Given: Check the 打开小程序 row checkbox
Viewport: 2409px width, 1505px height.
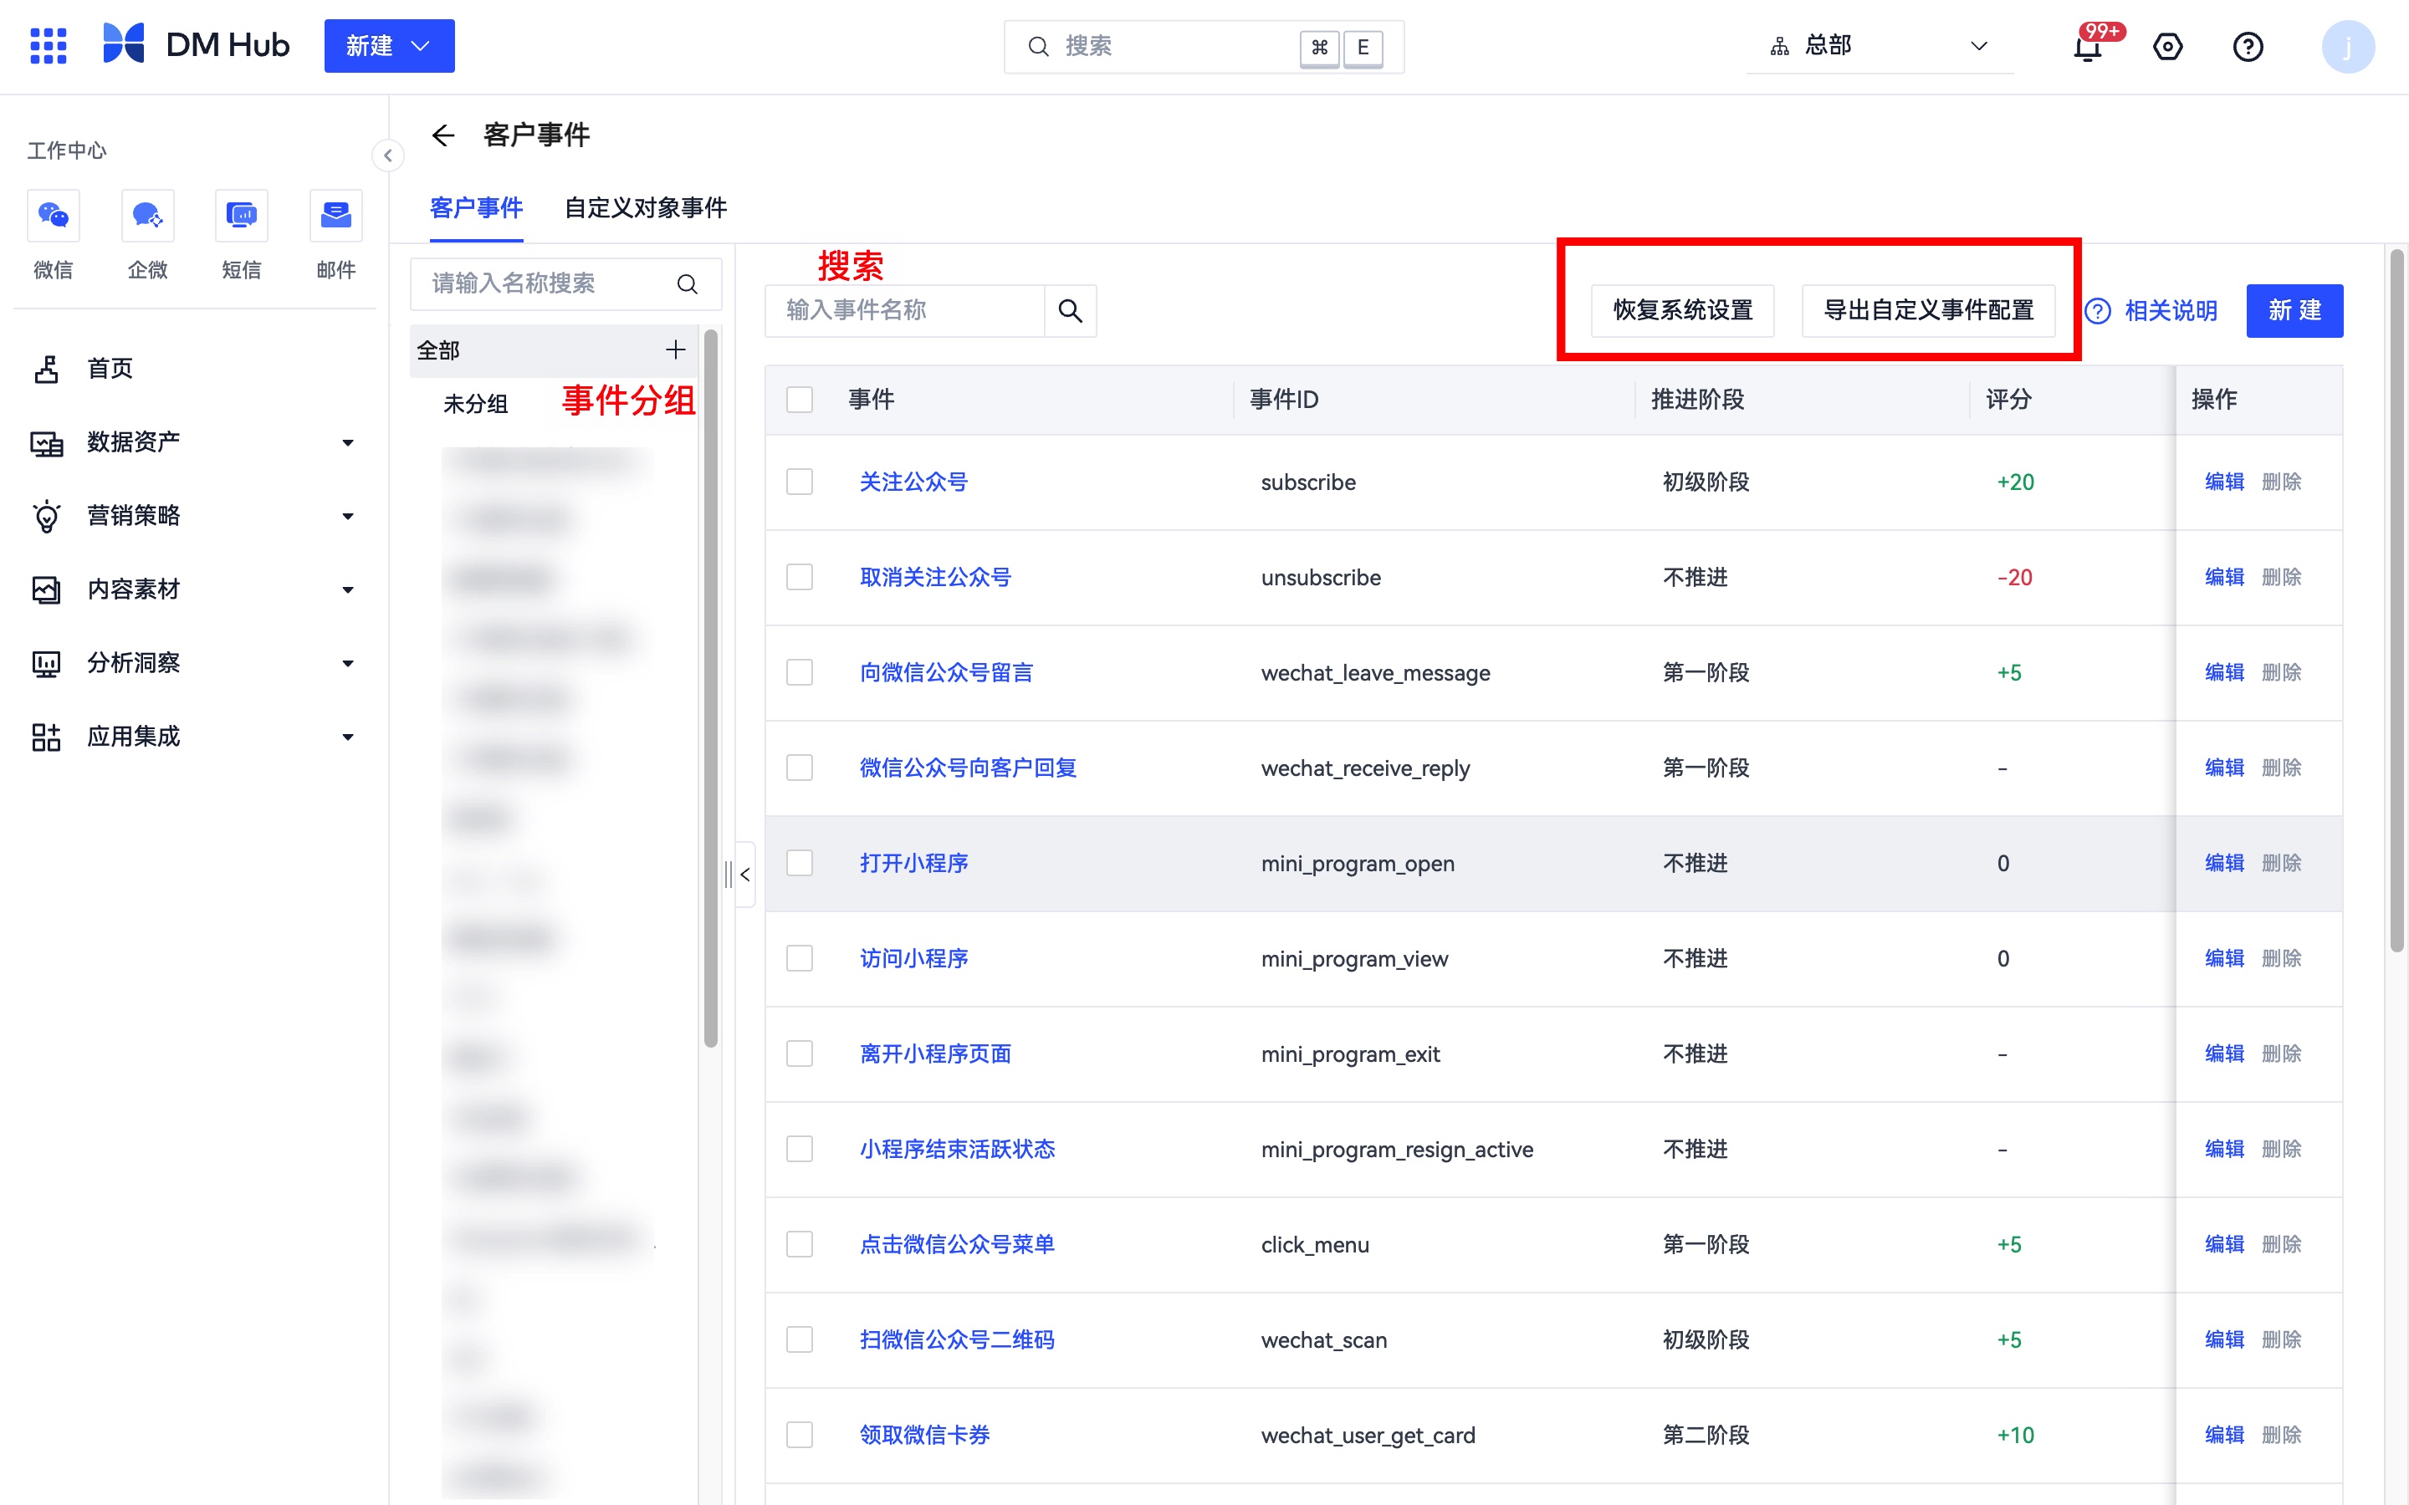Looking at the screenshot, I should pyautogui.click(x=800, y=863).
